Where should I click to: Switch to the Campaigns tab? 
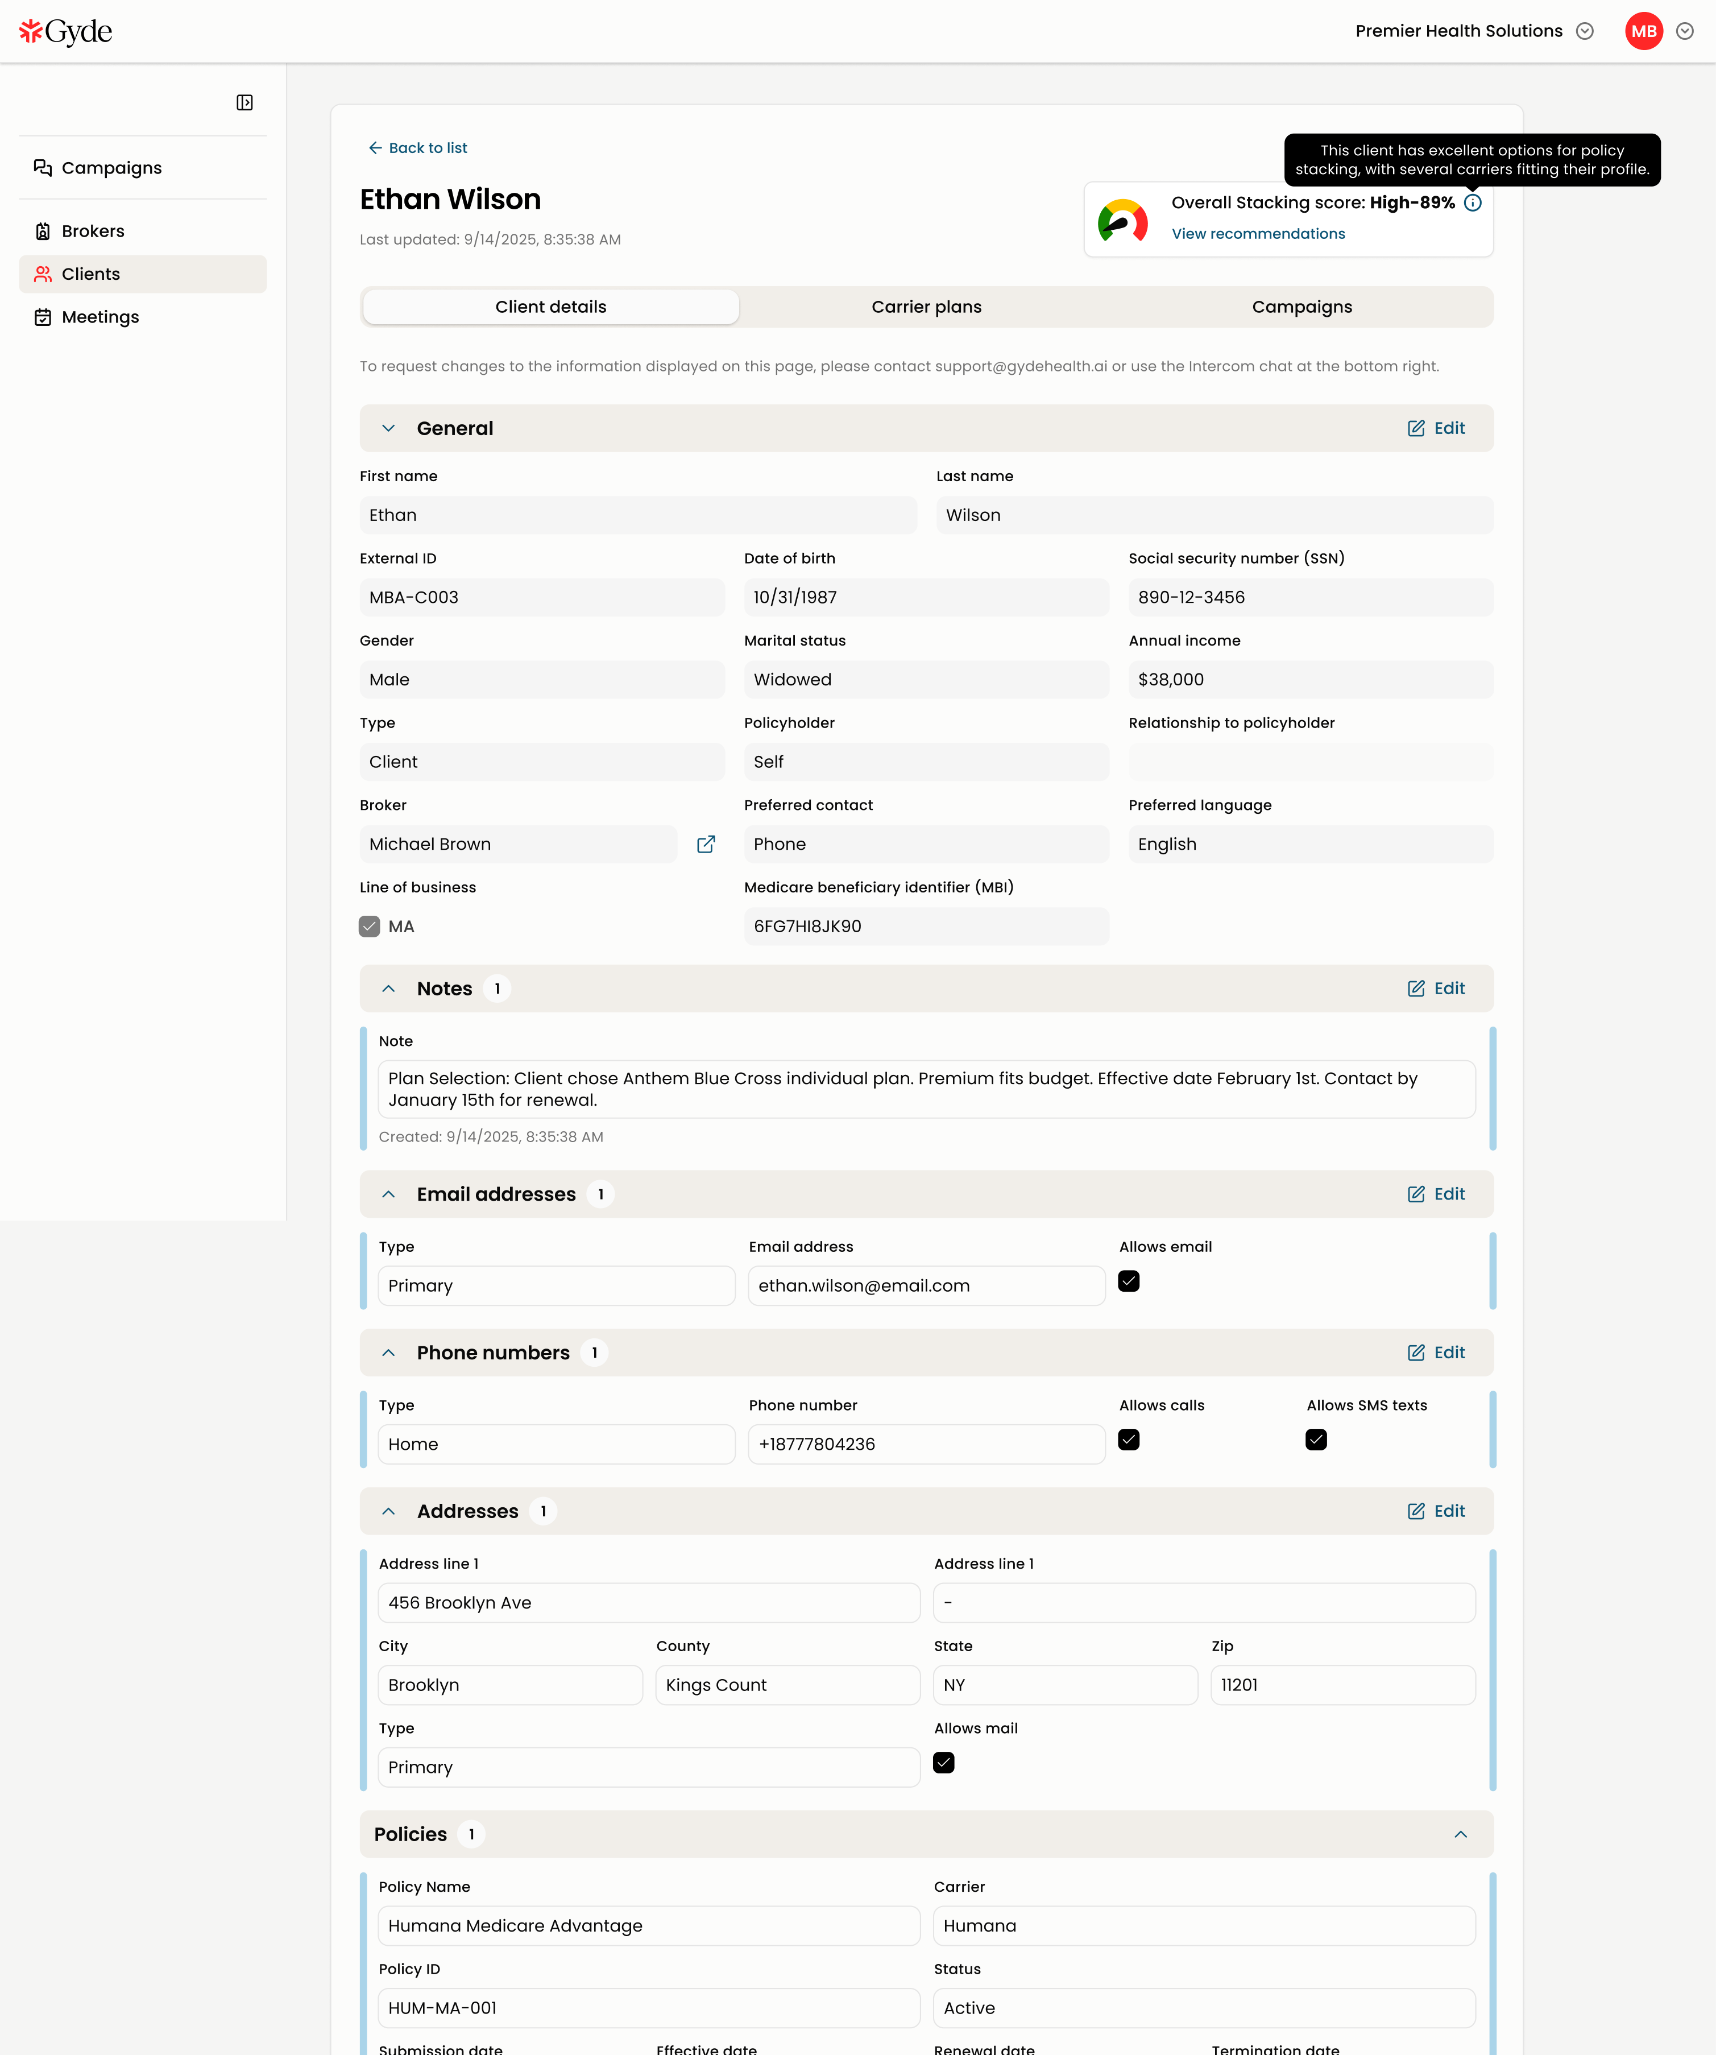pos(1301,307)
